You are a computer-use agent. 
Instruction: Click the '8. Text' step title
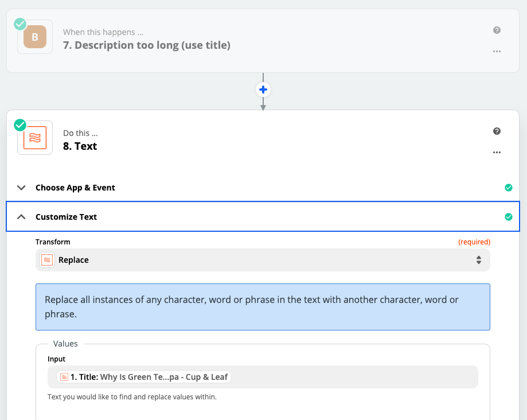pos(80,146)
